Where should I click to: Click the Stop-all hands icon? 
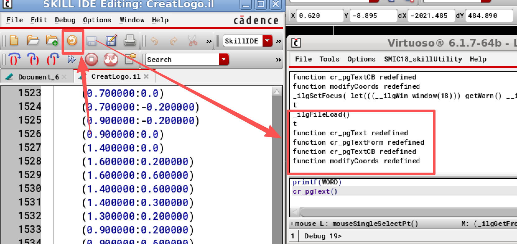point(111,59)
